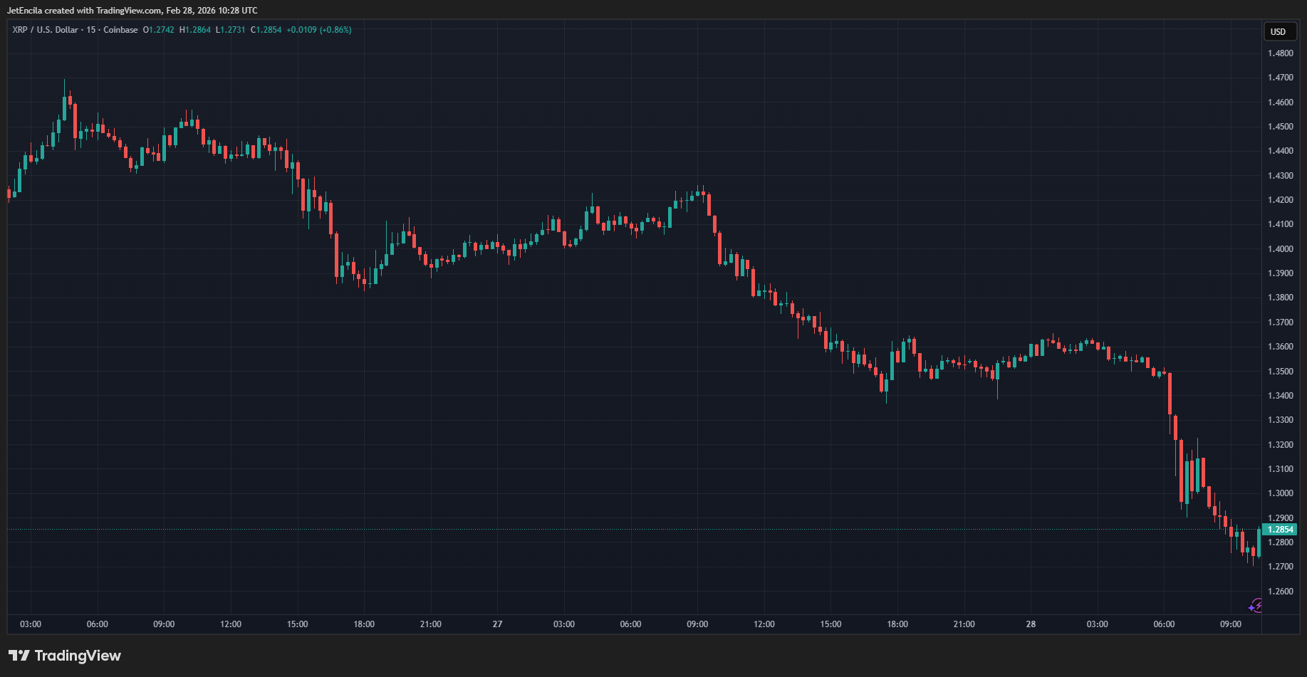Select the 15 minute interval label in the legend
The width and height of the screenshot is (1307, 677).
(x=91, y=30)
